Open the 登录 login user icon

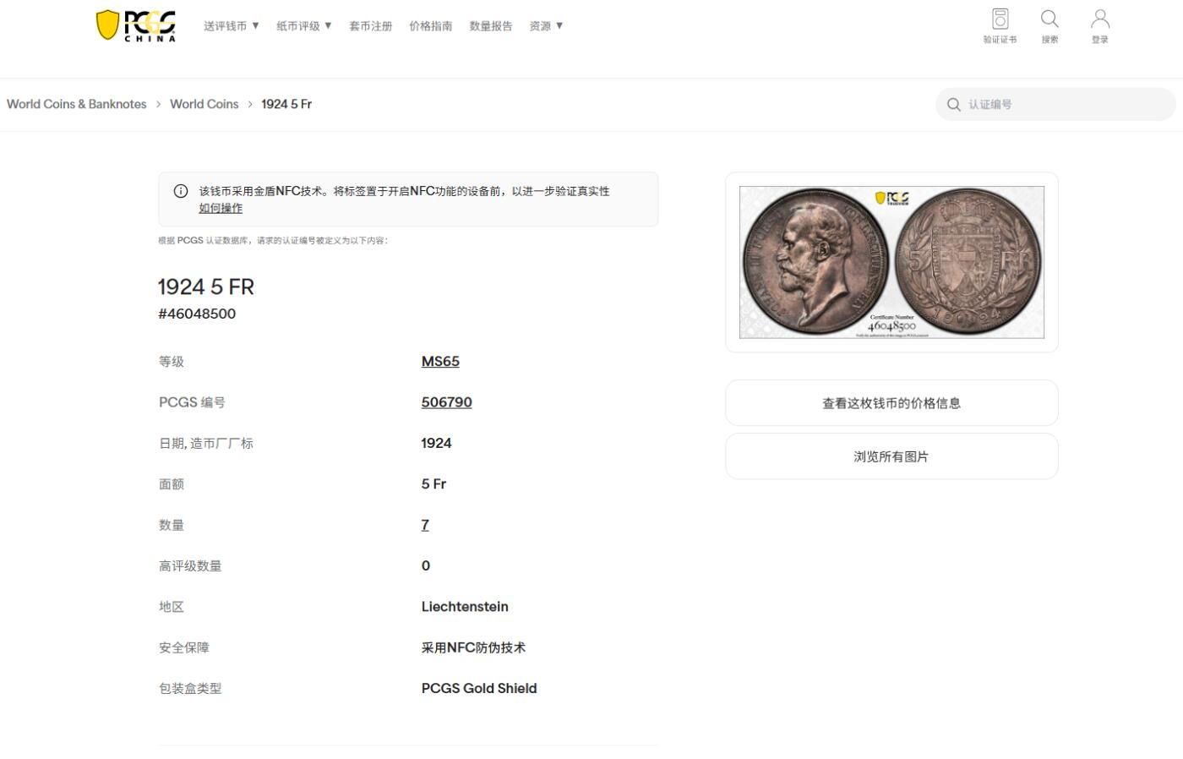[x=1099, y=25]
